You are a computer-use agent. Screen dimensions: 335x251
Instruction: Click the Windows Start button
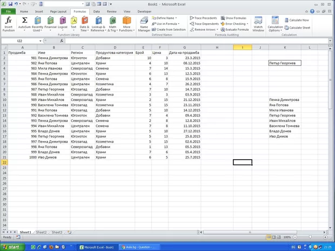(11, 247)
